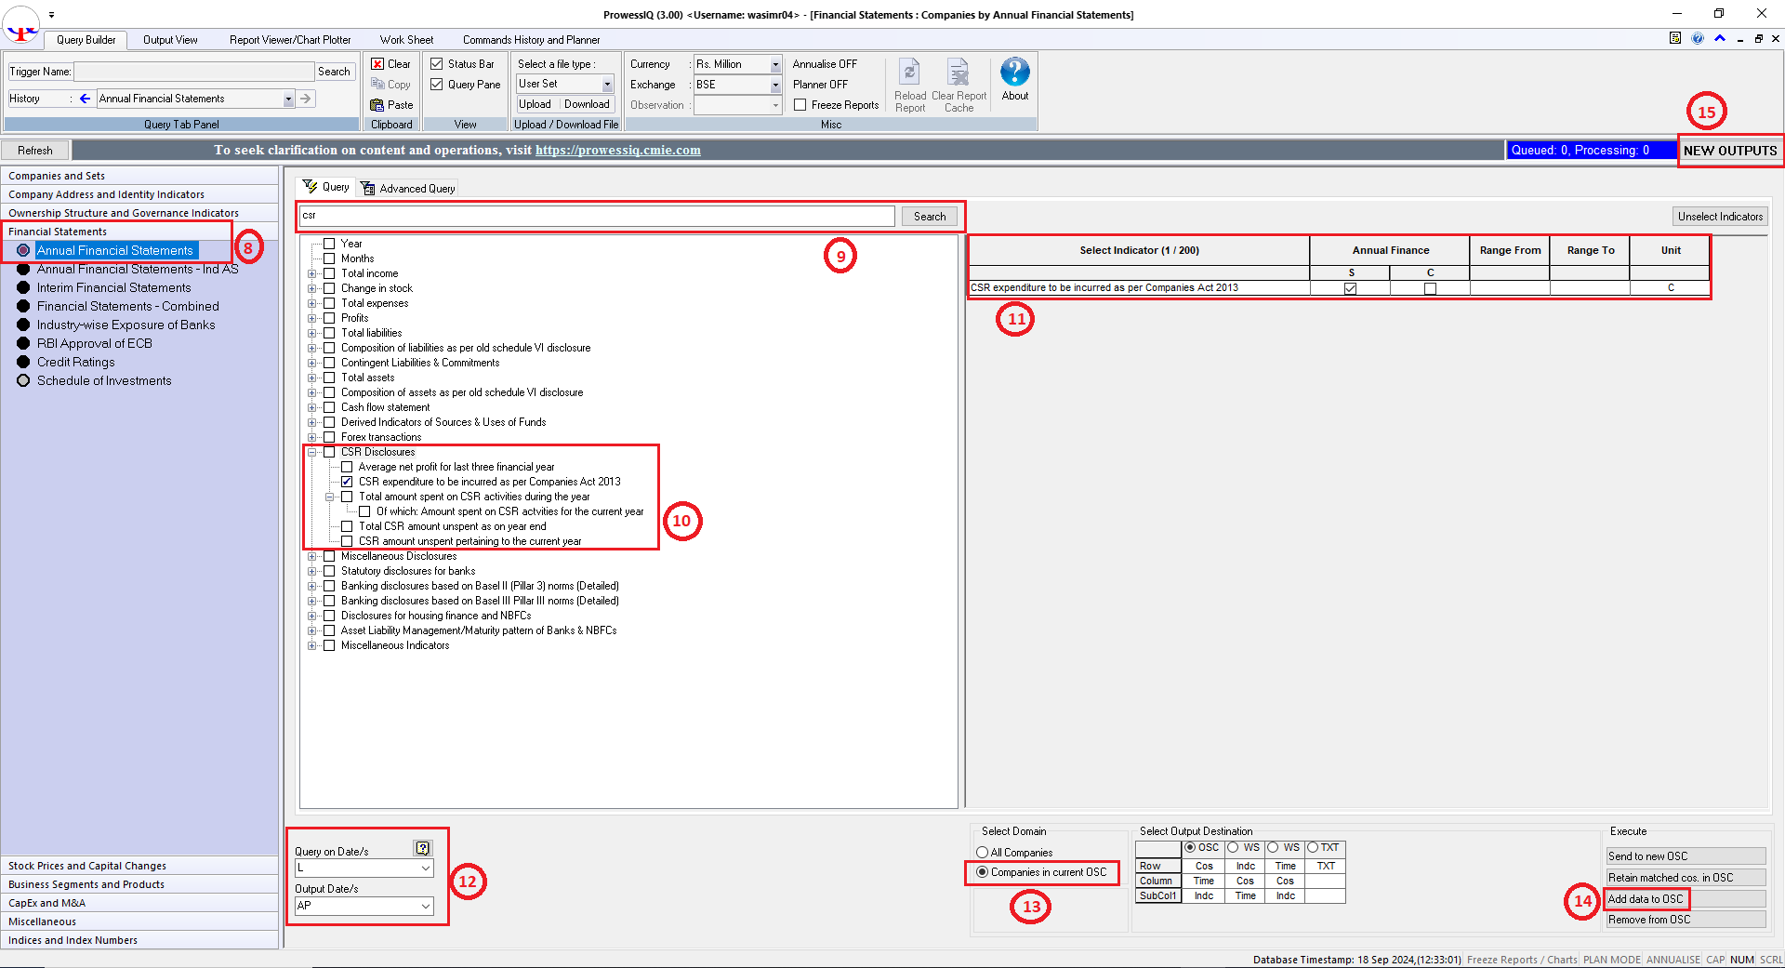Click the Copy icon in Clipboard
This screenshot has width=1785, height=968.
coord(377,84)
